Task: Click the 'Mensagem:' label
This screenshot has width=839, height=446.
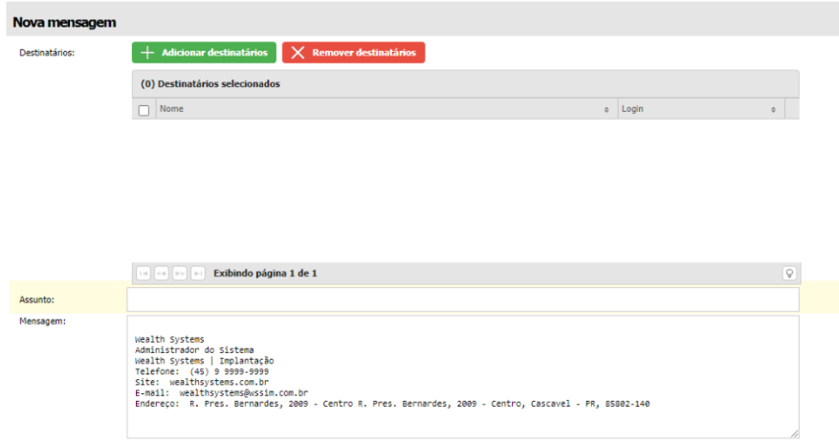Action: point(43,322)
